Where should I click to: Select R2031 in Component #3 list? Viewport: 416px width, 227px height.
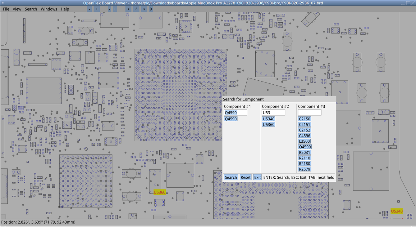point(305,153)
